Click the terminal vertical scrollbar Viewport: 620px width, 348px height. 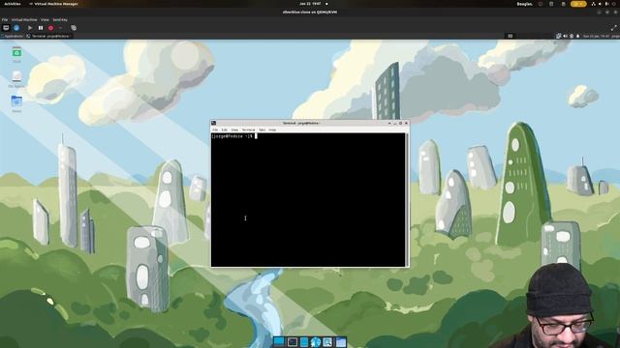[x=407, y=199]
